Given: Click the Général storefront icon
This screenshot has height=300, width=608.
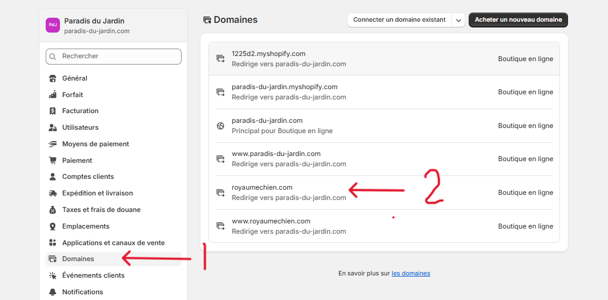Looking at the screenshot, I should click(x=53, y=78).
